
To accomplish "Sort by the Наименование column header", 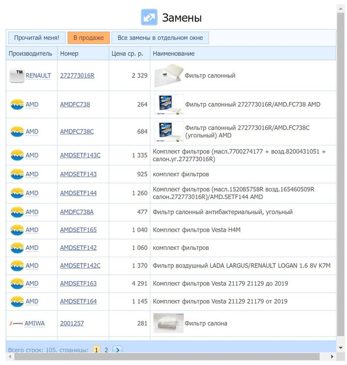I will 243,54.
